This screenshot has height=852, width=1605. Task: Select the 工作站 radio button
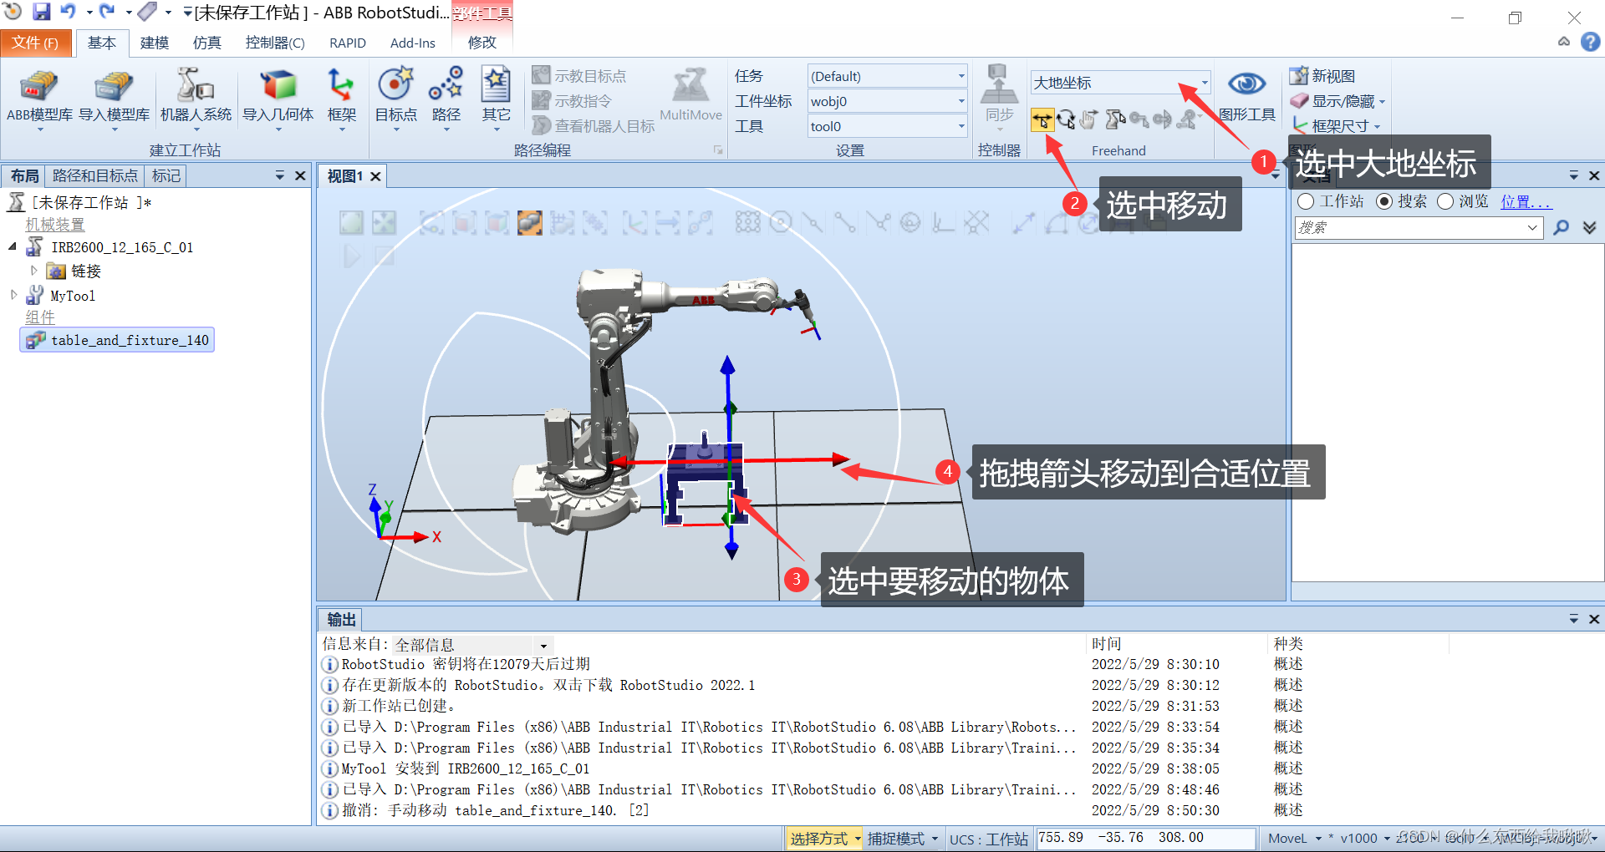1306,201
